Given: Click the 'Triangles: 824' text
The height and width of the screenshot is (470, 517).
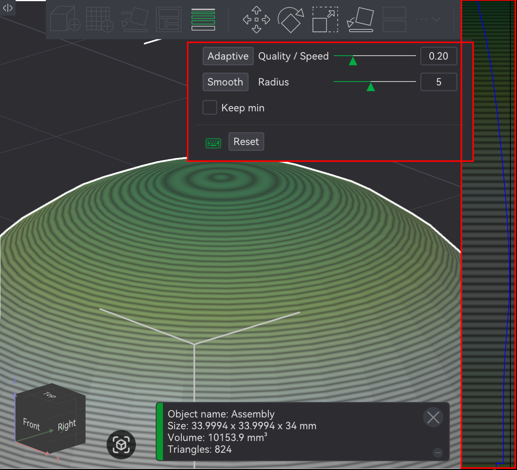Looking at the screenshot, I should [x=200, y=449].
